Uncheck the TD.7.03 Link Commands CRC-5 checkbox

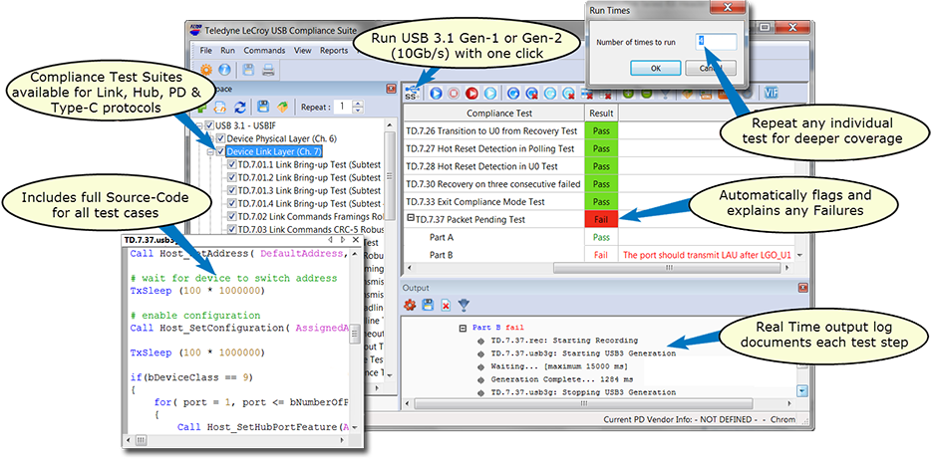point(232,229)
